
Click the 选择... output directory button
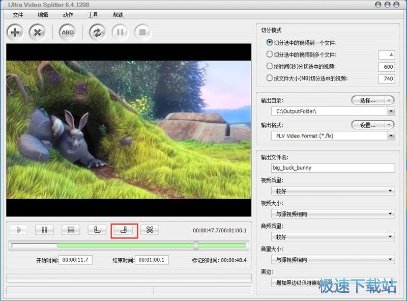coord(368,100)
